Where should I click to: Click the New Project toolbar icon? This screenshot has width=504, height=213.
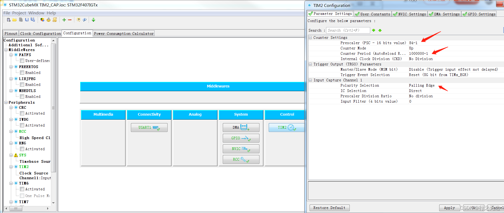pos(8,20)
